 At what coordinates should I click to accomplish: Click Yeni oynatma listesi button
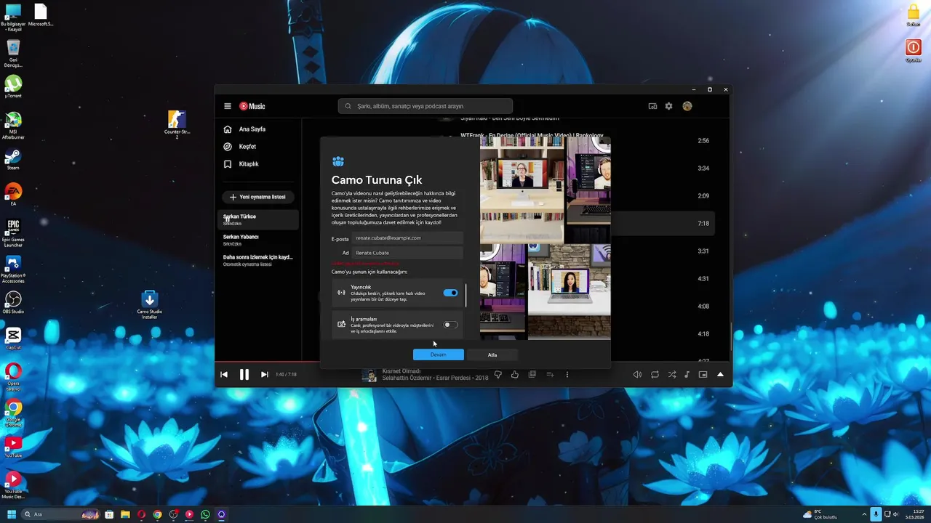coord(257,197)
